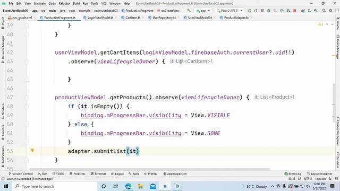The width and height of the screenshot is (340, 191).
Task: Open the Layout Inspector
Action: click(320, 173)
